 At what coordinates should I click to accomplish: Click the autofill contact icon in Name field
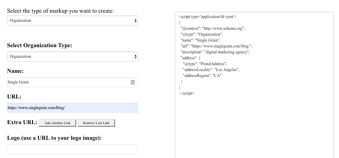[133, 82]
